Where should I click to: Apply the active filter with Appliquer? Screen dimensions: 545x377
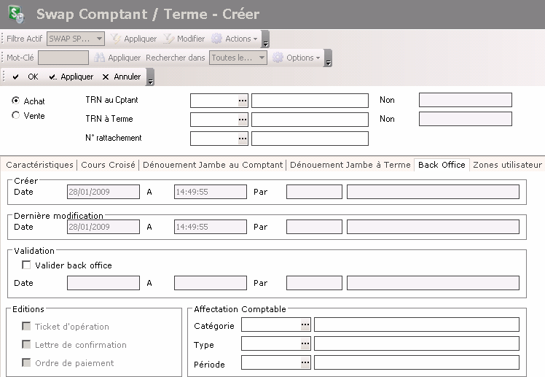(134, 39)
